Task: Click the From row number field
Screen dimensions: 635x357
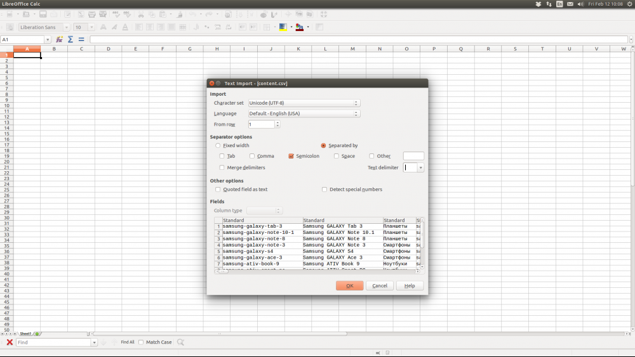Action: tap(261, 124)
